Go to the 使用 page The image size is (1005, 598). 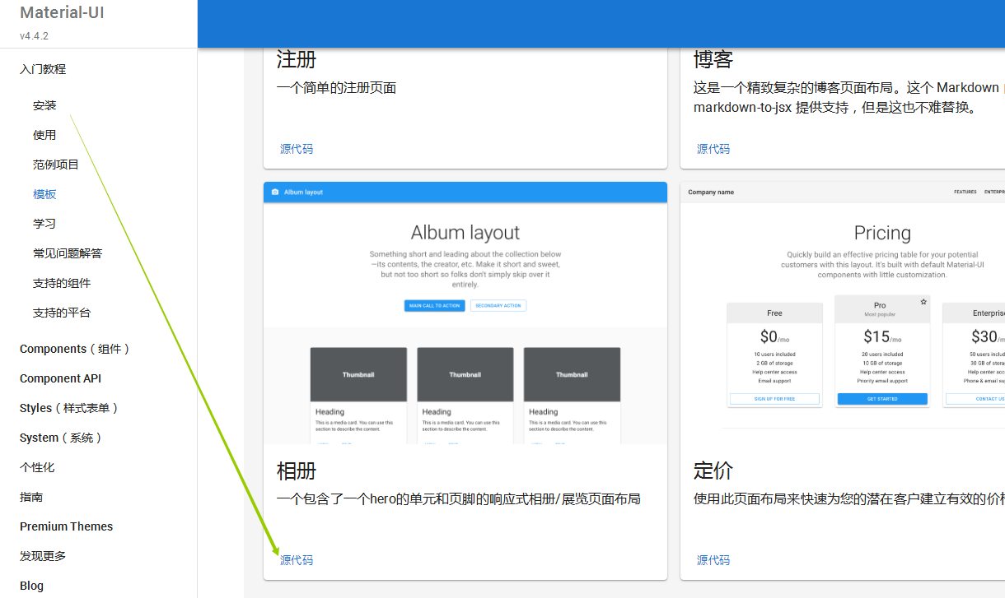click(x=44, y=135)
